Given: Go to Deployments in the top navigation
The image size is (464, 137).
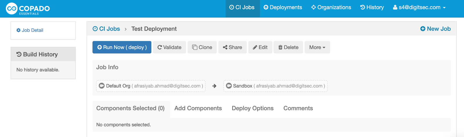Looking at the screenshot, I should click(283, 8).
